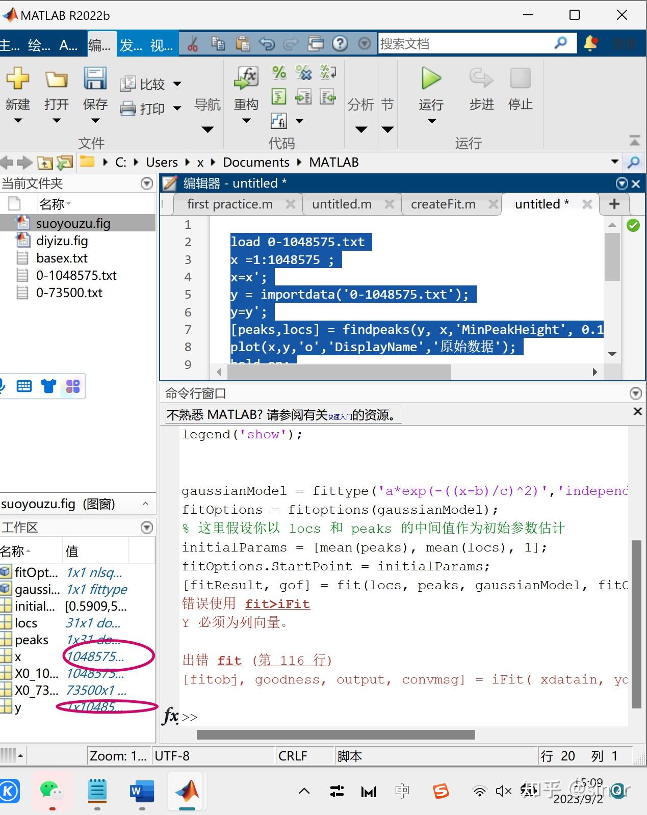647x815 pixels.
Task: Open the 打印 dropdown arrow
Action: coord(177,108)
